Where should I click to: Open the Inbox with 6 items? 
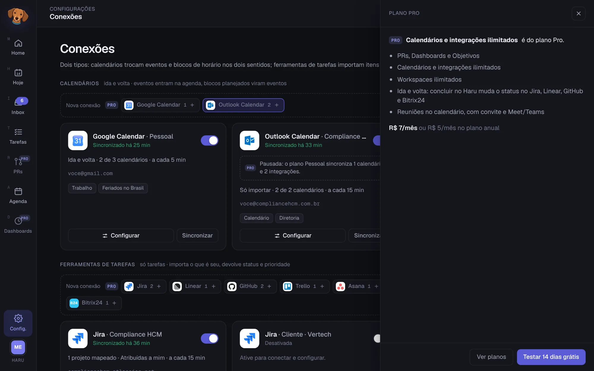pos(18,107)
